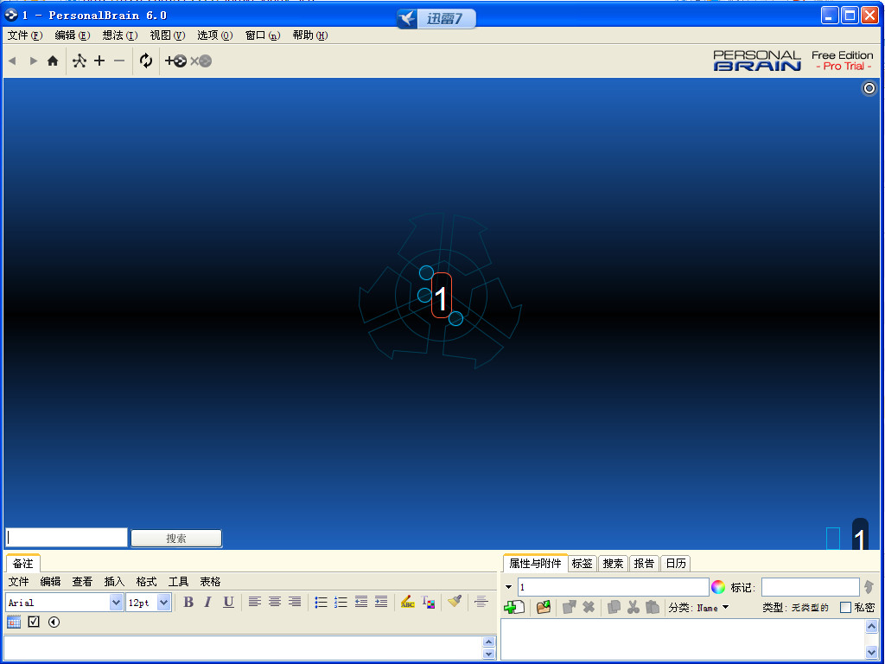Open the folder attachment icon
Image resolution: width=885 pixels, height=664 pixels.
pos(542,607)
